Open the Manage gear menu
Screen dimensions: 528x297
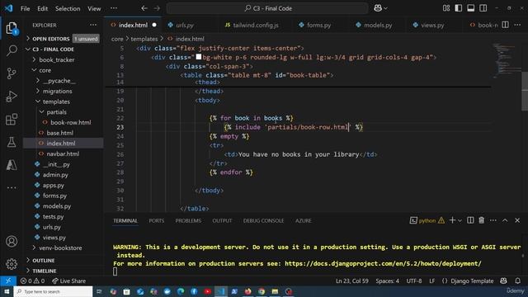pyautogui.click(x=12, y=264)
